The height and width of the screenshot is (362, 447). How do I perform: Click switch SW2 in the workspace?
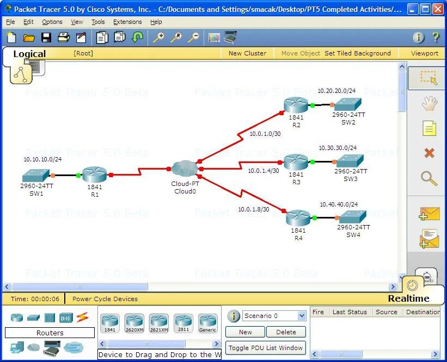tap(348, 104)
